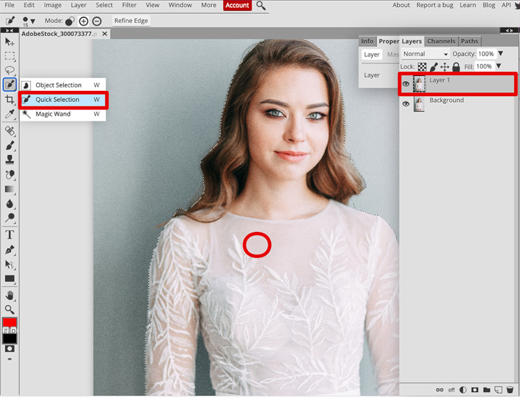Select the Move tool
This screenshot has height=398, width=520.
(x=9, y=42)
